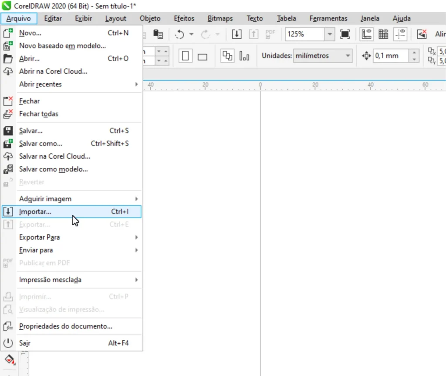Viewport: 446px width, 376px height.
Task: Choose Salvar como... menu entry
Action: [x=71, y=143]
